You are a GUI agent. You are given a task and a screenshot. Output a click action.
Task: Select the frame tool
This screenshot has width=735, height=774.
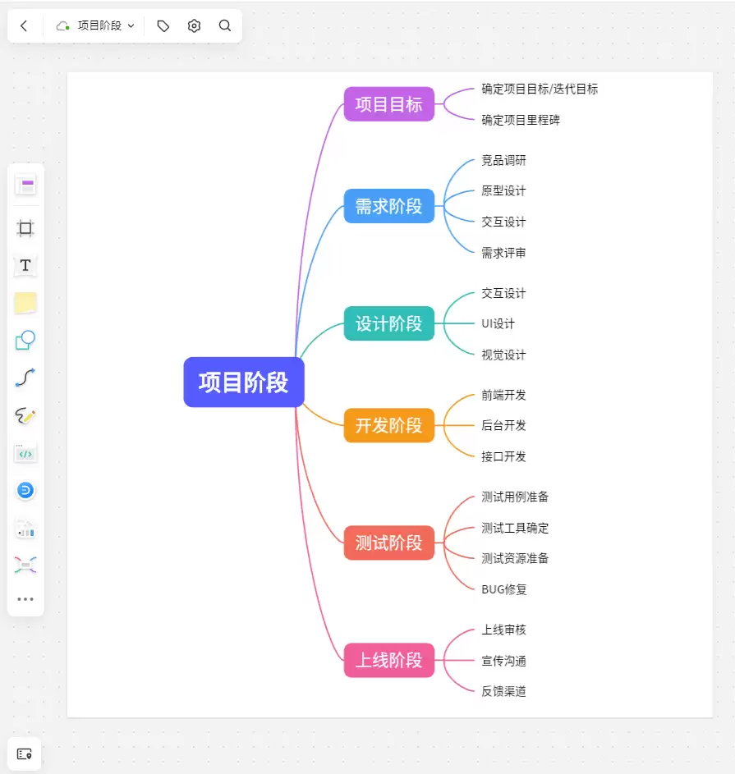(x=25, y=228)
